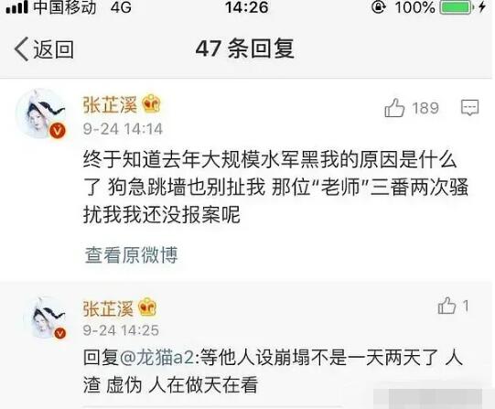Tap the signal strength bars in status bar
The width and height of the screenshot is (495, 409).
point(16,7)
